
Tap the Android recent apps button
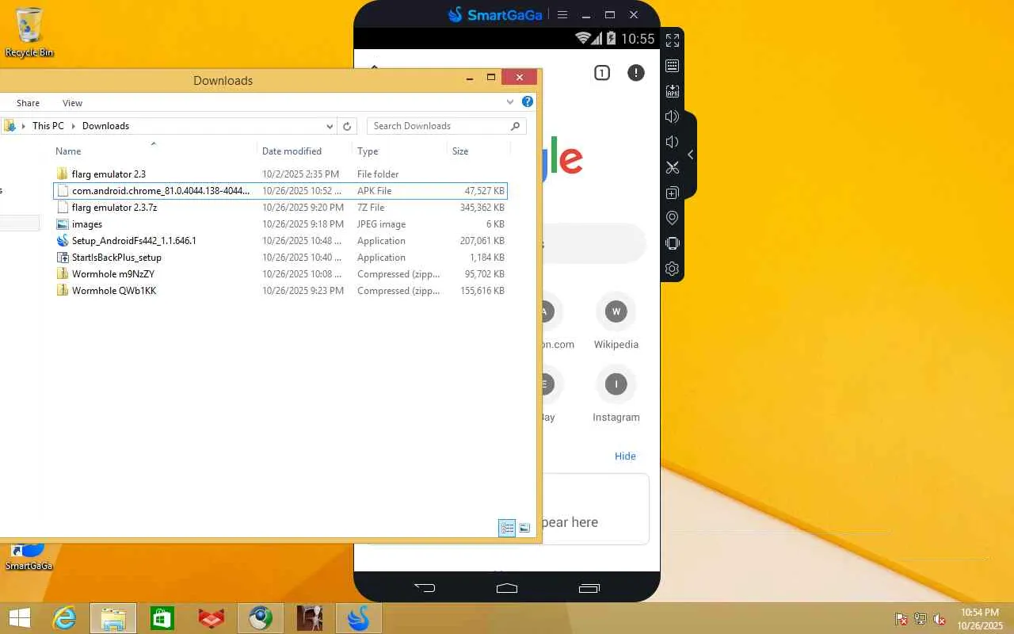[x=589, y=588]
